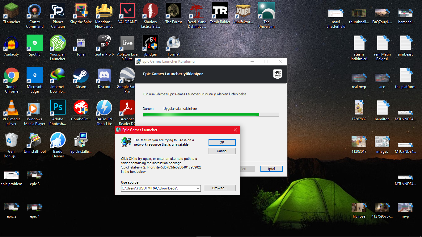Click the Baidu Cleaner icon
The image size is (422, 237).
tap(58, 140)
